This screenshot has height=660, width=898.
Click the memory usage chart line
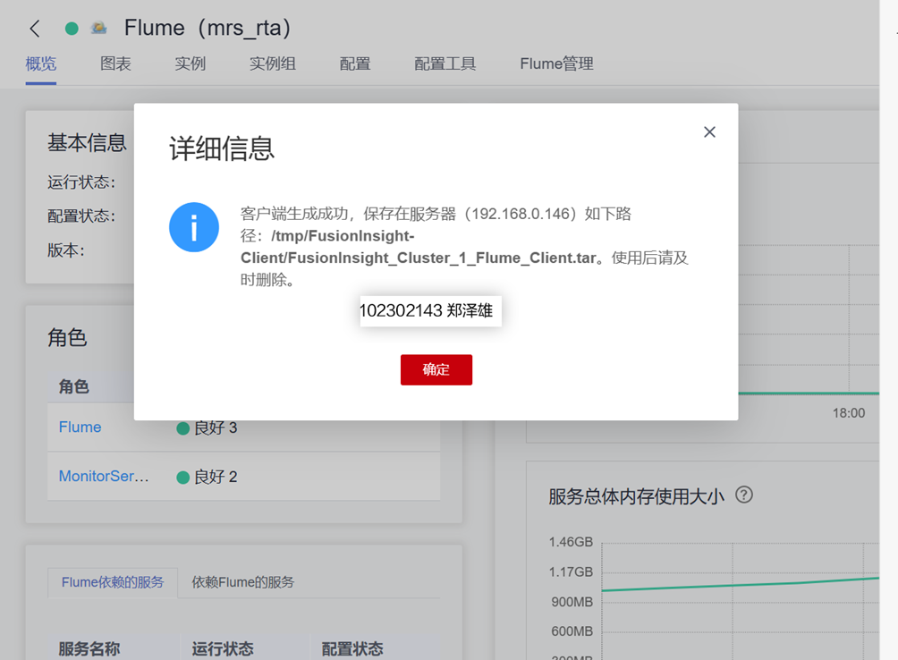click(x=740, y=585)
